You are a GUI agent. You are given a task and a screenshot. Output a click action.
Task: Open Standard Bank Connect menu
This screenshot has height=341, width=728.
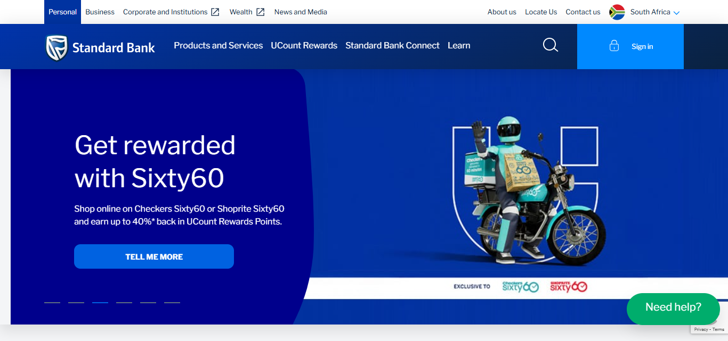point(392,46)
